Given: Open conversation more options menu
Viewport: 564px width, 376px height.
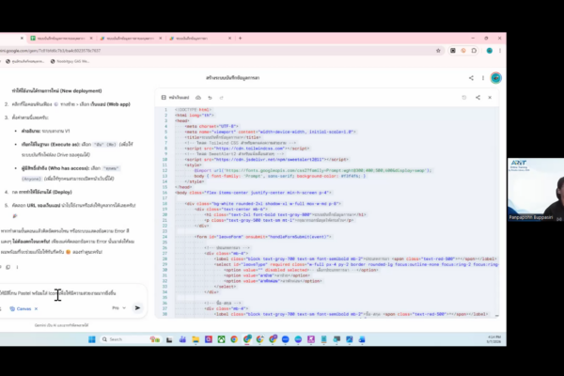Looking at the screenshot, I should point(483,78).
